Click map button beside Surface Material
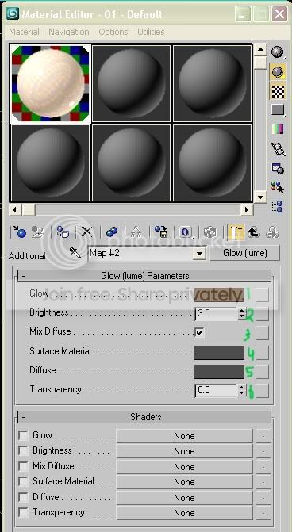Viewport: 292px width, 532px height. (x=262, y=353)
